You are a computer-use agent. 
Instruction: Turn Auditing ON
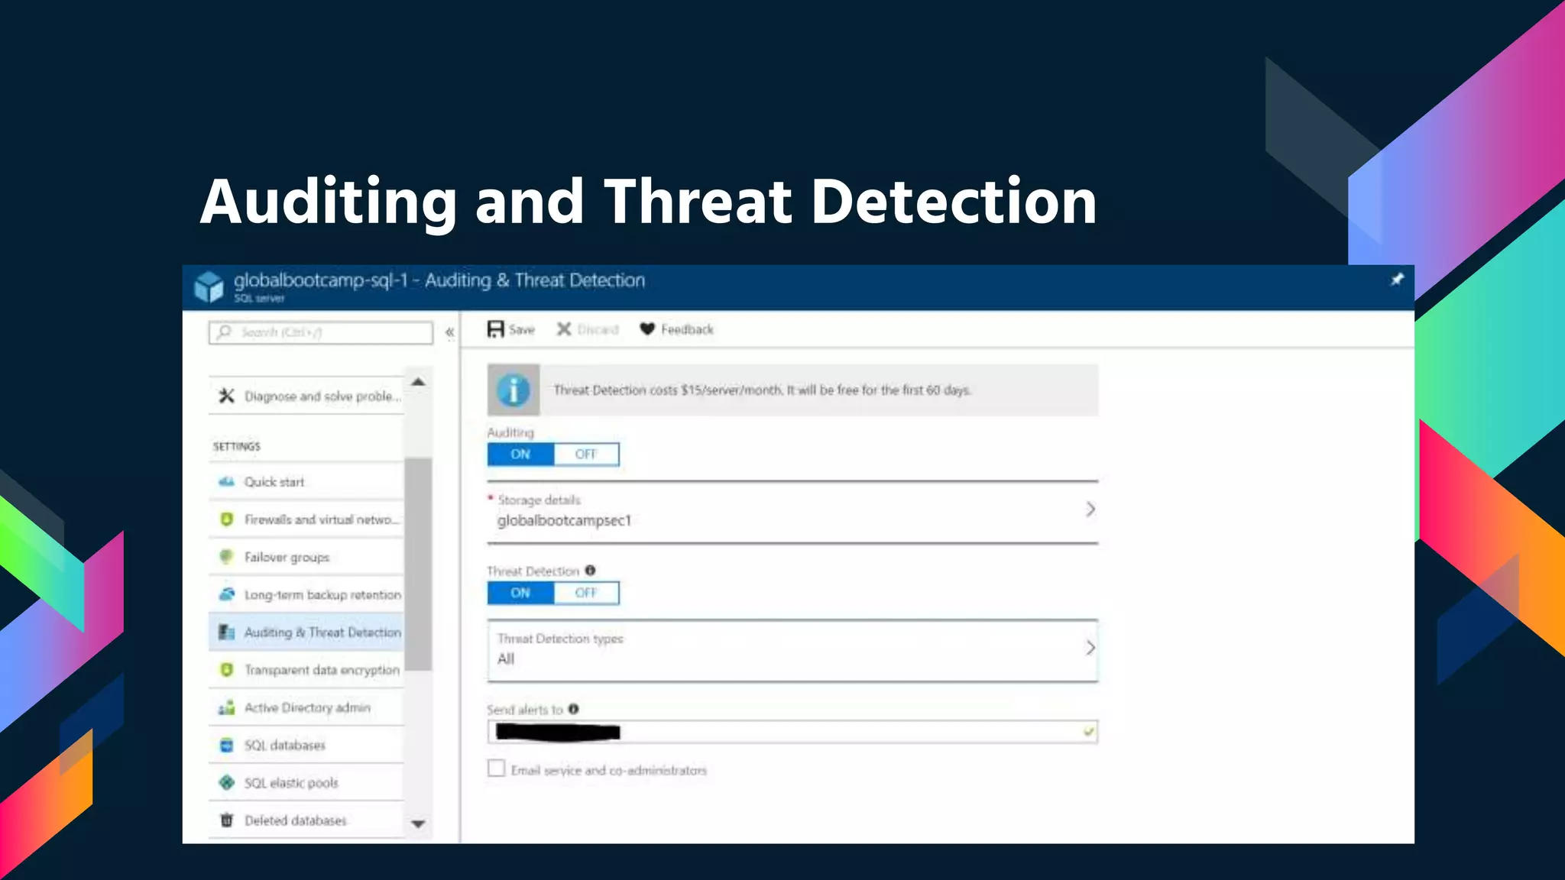[520, 455]
